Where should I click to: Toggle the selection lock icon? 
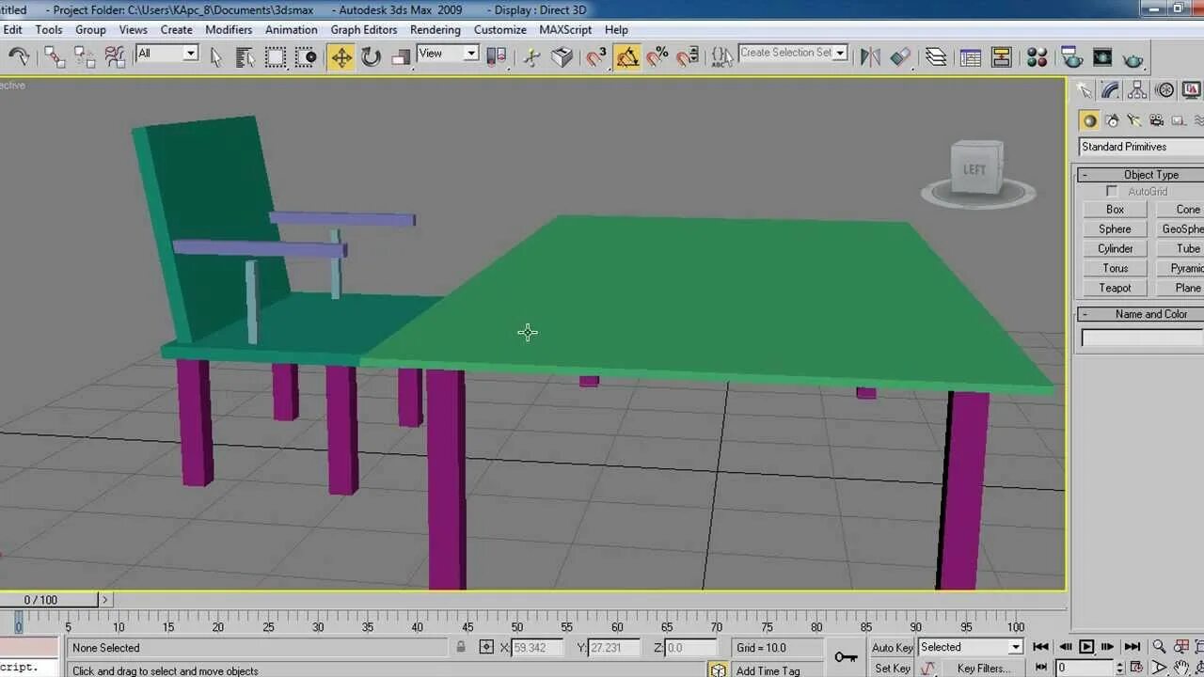click(461, 647)
